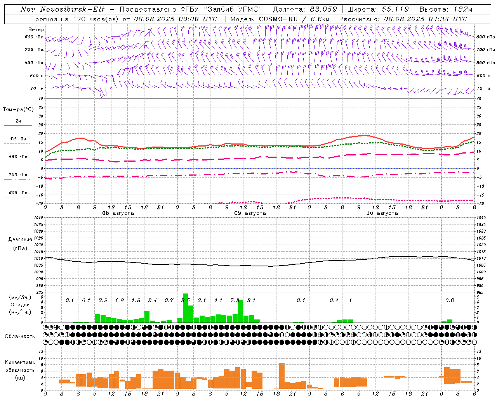Click the tallest orange convective cloud bar

coord(282,376)
